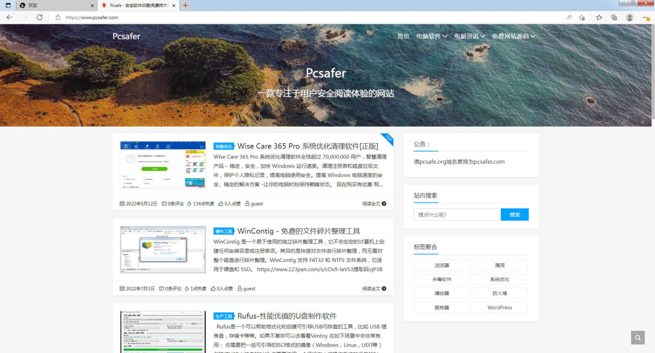
Task: Select the WordPress tag
Action: tap(499, 307)
